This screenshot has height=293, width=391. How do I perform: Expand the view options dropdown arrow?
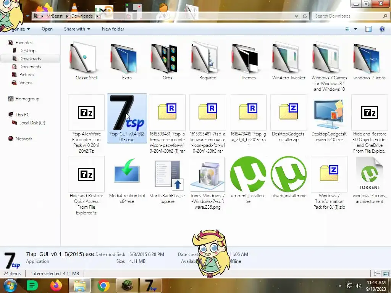click(x=355, y=29)
